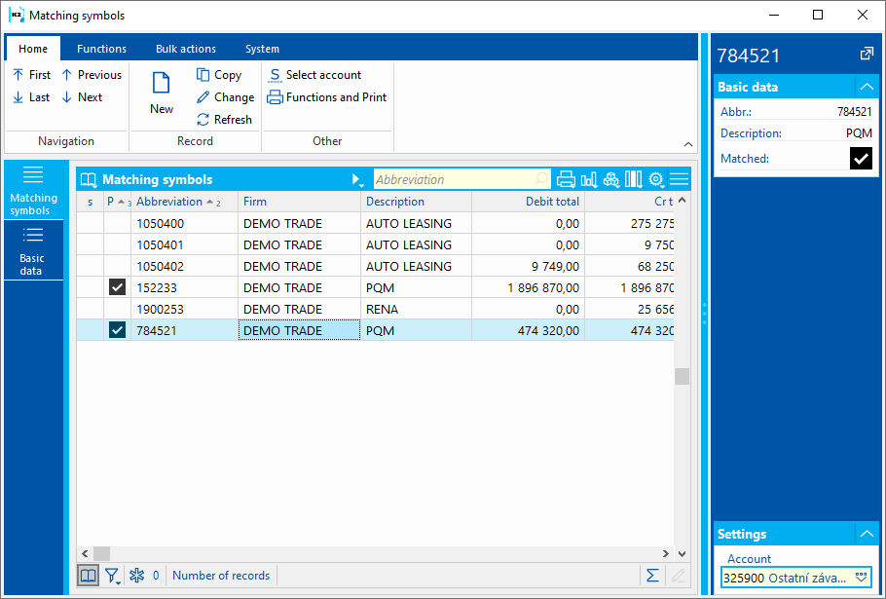Click the snowflake icon in status bar
886x599 pixels.
point(136,576)
